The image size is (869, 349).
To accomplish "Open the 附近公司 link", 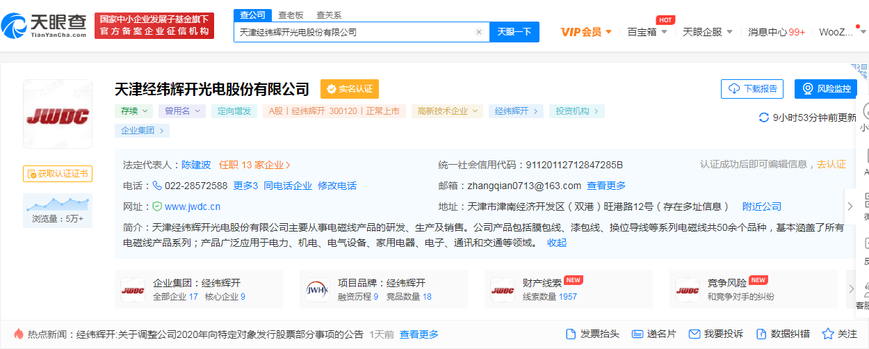I will click(762, 206).
